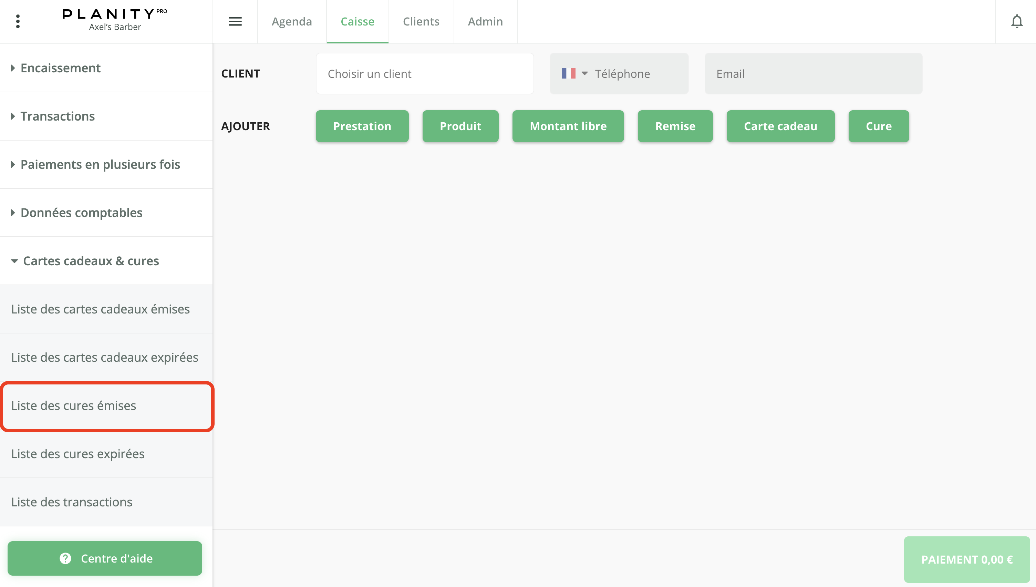Expand the Transactions section
Viewport: 1036px width, 587px height.
point(58,116)
